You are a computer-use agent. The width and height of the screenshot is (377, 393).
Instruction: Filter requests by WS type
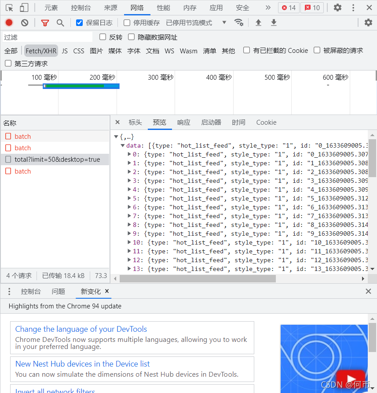coord(169,51)
